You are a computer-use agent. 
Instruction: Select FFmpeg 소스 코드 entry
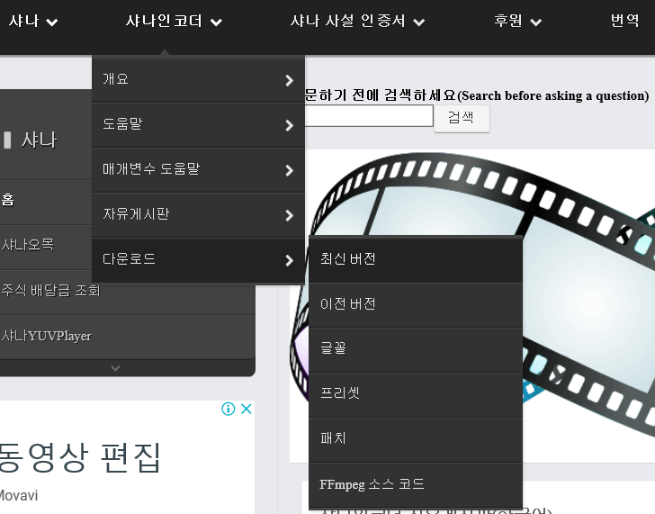415,484
